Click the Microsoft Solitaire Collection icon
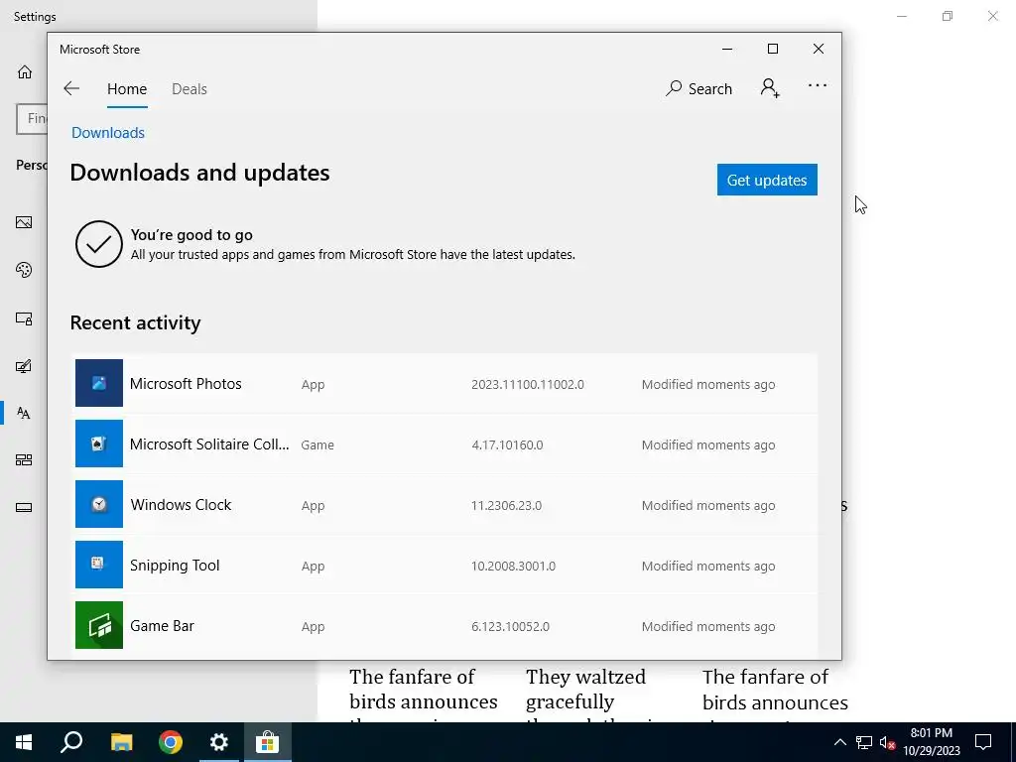This screenshot has height=762, width=1016. click(99, 444)
